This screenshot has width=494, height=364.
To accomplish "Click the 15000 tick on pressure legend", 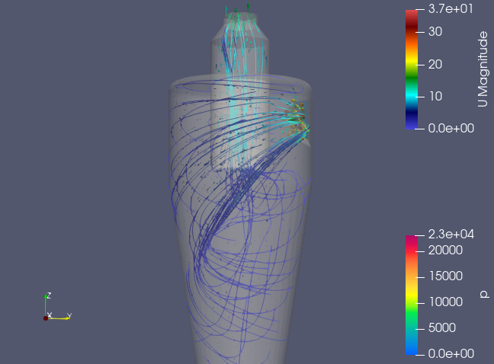I will [x=444, y=276].
